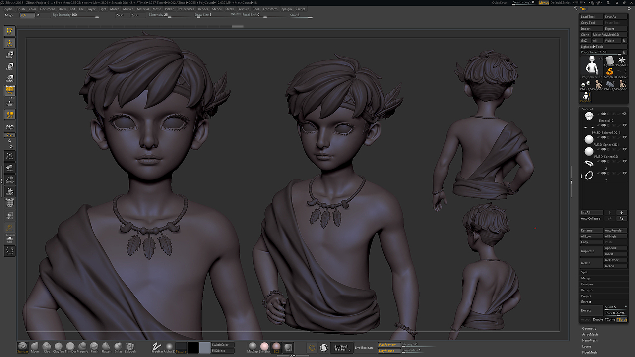Hide the PM3D_Sphere3D subtool with its eye icon
Screen dimensions: 635x357
coord(624,150)
